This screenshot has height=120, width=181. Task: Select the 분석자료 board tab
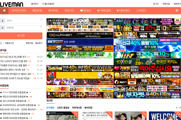pyautogui.click(x=88, y=108)
